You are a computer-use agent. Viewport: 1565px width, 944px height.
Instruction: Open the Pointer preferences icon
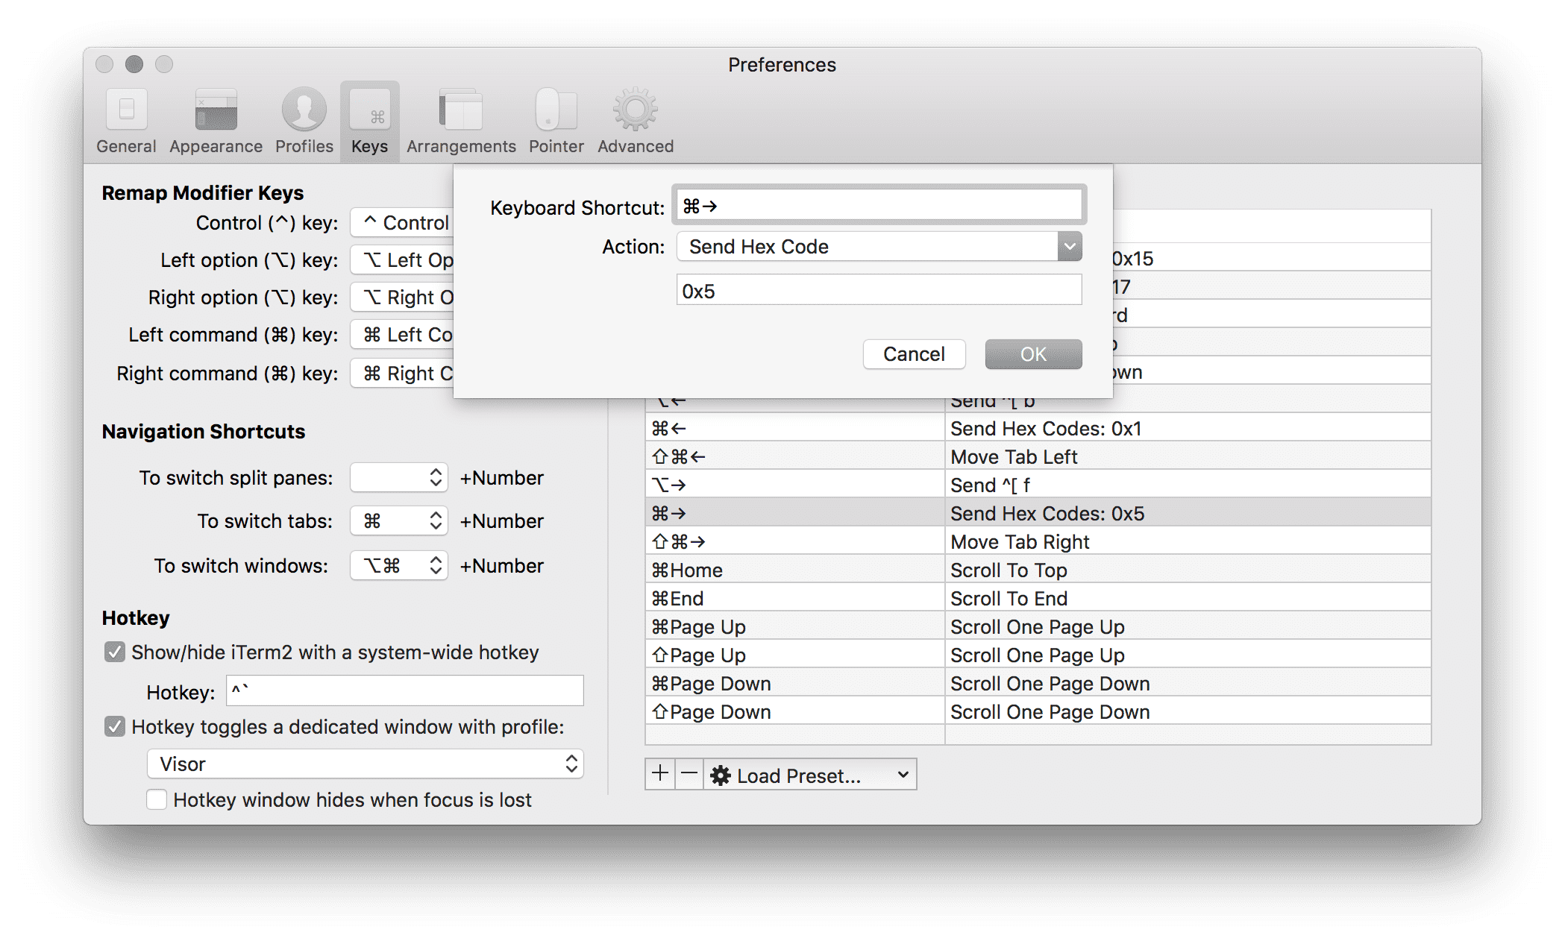pyautogui.click(x=556, y=112)
